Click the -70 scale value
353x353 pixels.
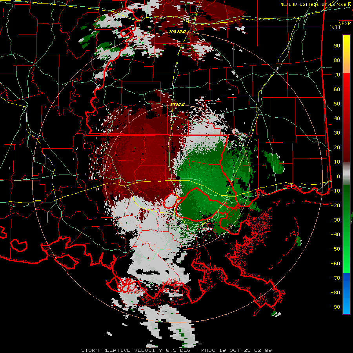[335, 278]
